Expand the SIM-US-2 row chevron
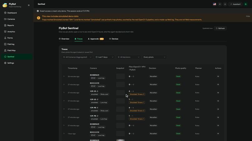 [x=64, y=101]
